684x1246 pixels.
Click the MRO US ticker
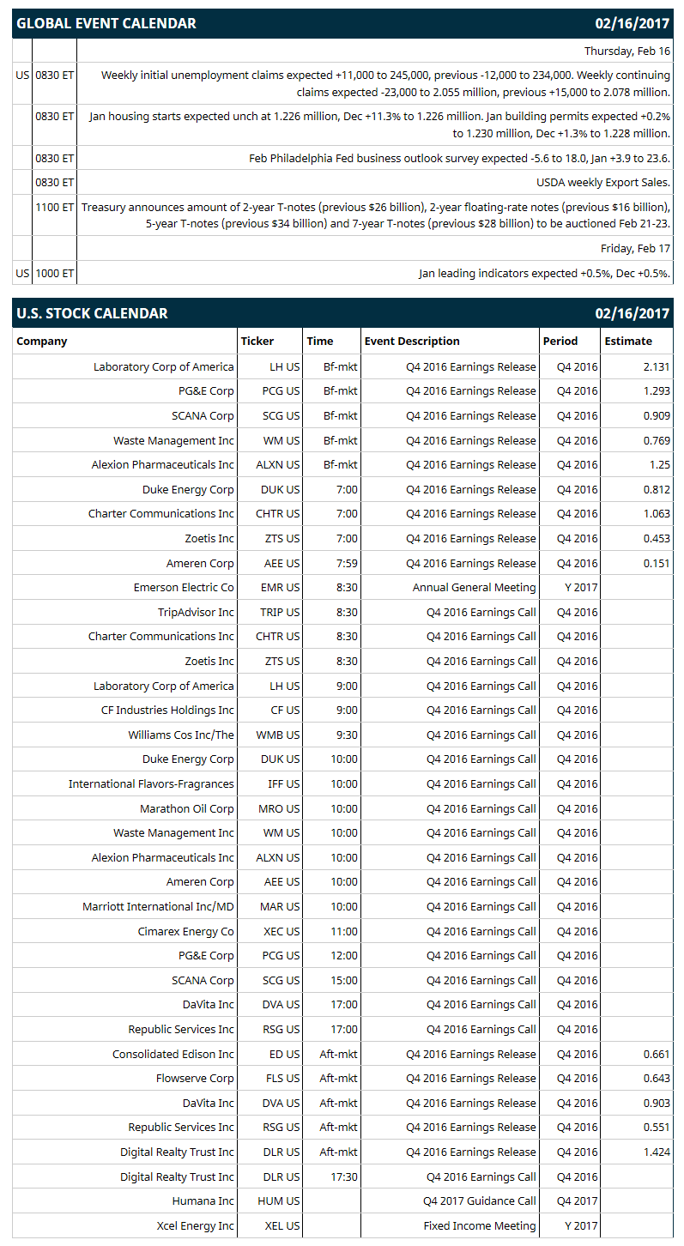(280, 808)
